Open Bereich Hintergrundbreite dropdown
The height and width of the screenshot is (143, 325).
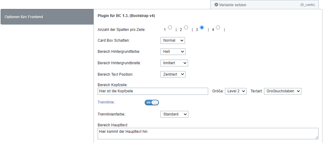click(174, 63)
